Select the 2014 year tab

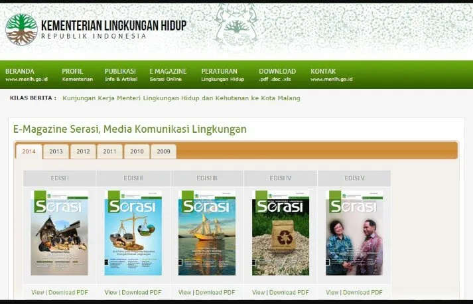click(29, 151)
